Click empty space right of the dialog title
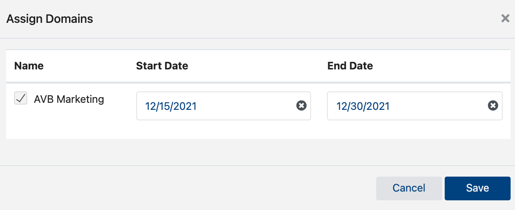515x210 pixels. (286, 19)
